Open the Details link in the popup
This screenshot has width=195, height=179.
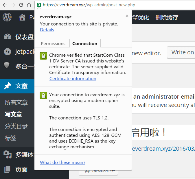coord(47,30)
